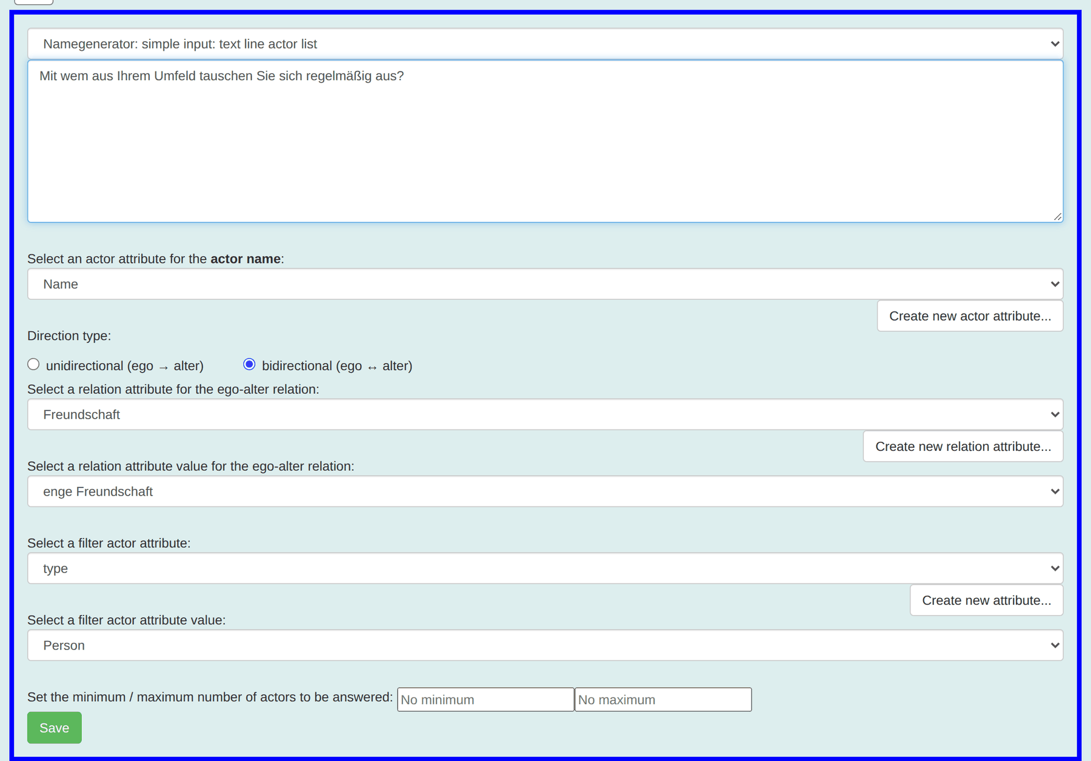Click the No maximum input field
Image resolution: width=1091 pixels, height=761 pixels.
pyautogui.click(x=663, y=699)
